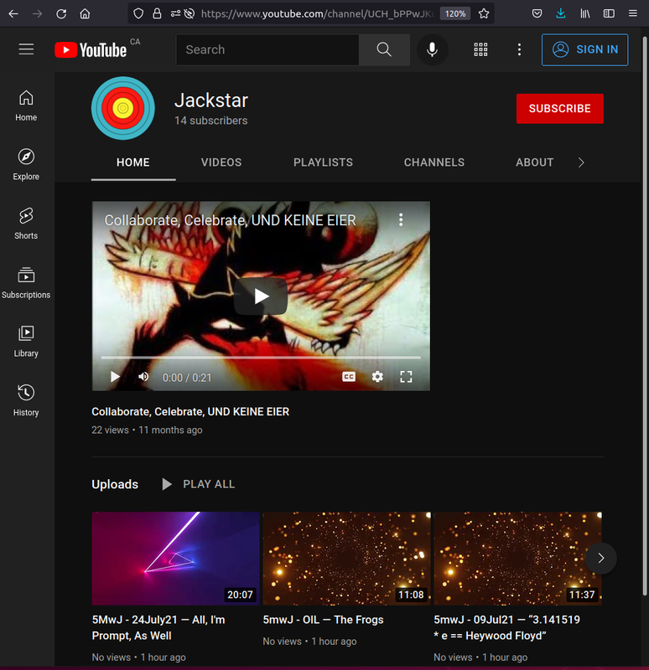Subscribe to the Jackstar channel

coord(559,109)
